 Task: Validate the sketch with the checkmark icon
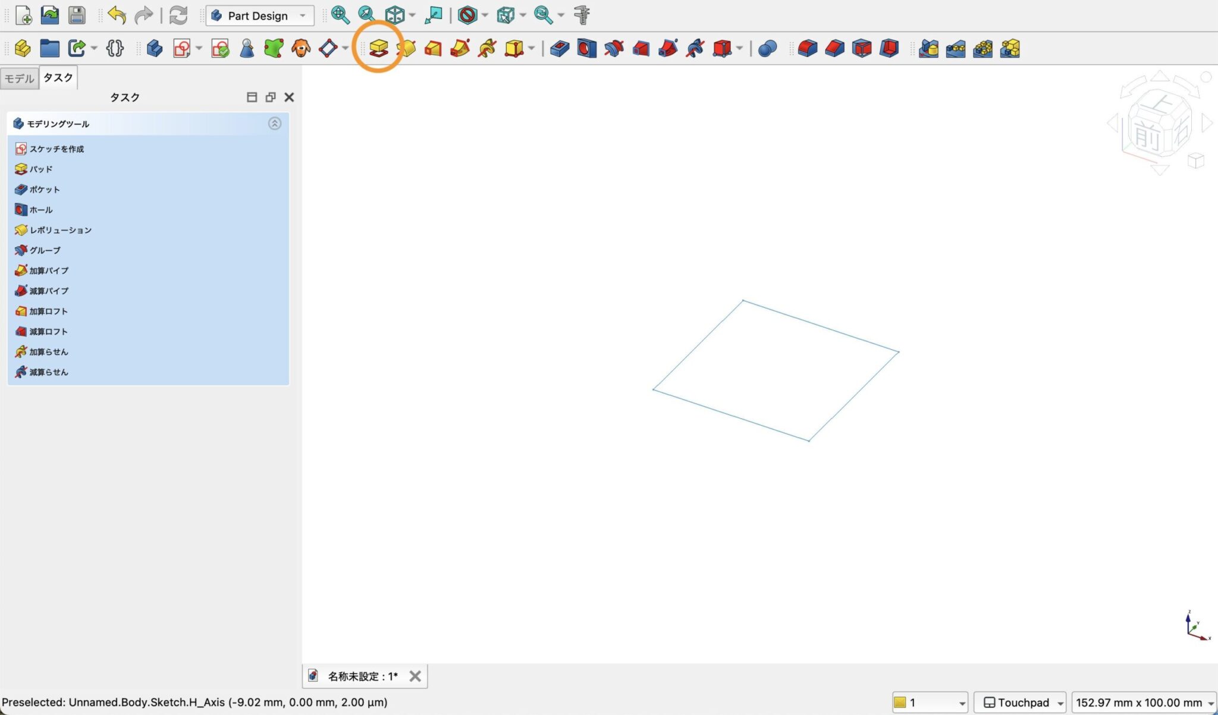coord(220,48)
